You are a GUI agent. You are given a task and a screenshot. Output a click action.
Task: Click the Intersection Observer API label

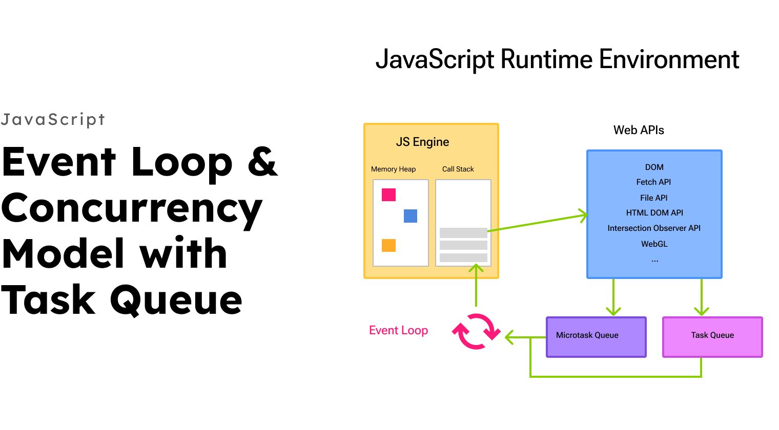click(x=654, y=228)
